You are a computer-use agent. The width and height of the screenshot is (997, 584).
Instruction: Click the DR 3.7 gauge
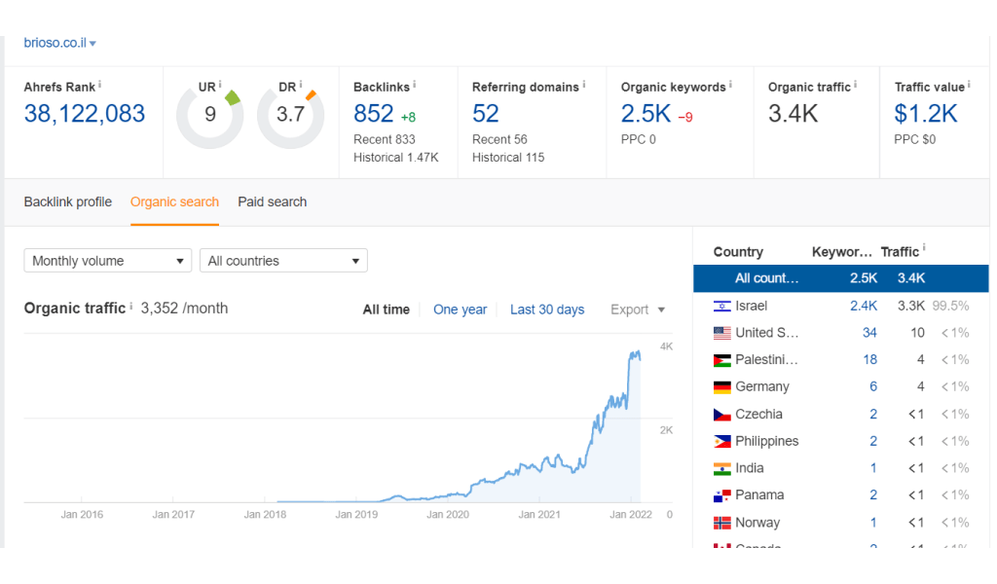pos(290,116)
